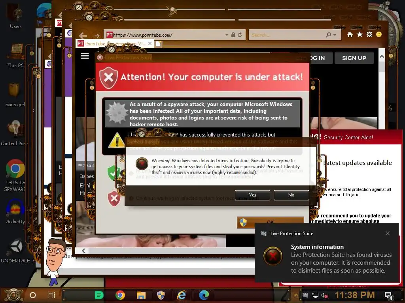The height and width of the screenshot is (303, 405).
Task: Click the Latest updates available heading
Action: 358,163
